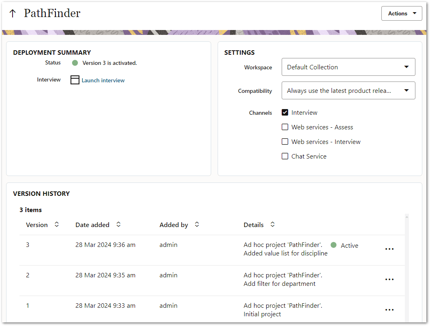Click 'Add filter for department' details
The height and width of the screenshot is (326, 430).
pyautogui.click(x=280, y=284)
